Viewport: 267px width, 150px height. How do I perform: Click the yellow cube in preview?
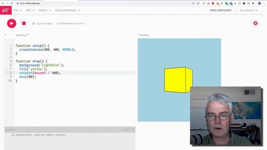[x=178, y=80]
